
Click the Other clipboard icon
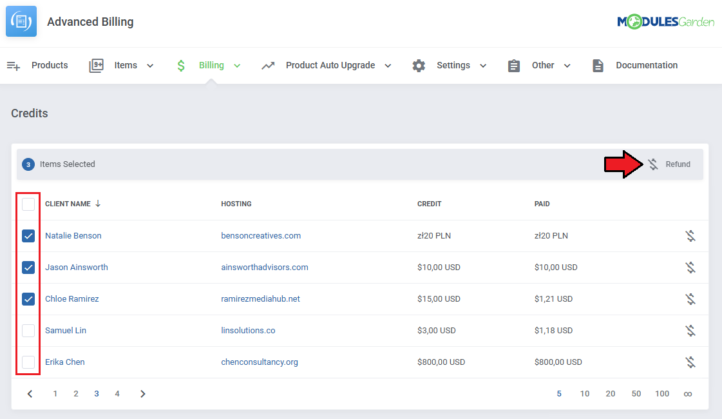[x=514, y=66]
